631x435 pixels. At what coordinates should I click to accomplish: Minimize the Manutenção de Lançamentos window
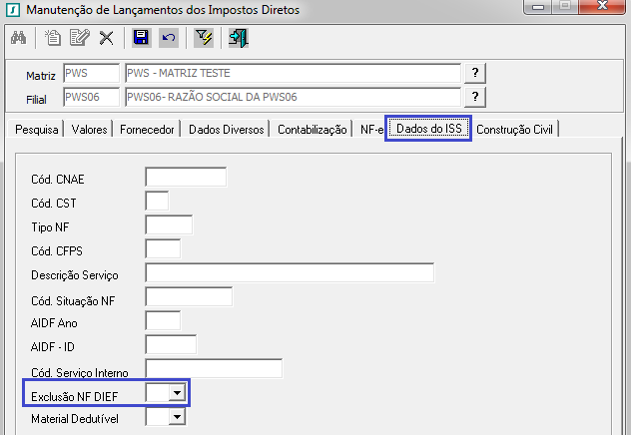click(538, 6)
